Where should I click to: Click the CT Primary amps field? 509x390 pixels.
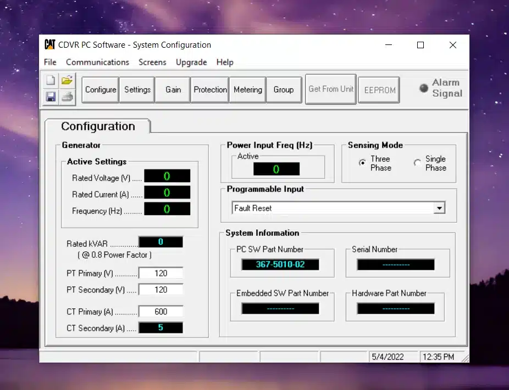(x=161, y=312)
